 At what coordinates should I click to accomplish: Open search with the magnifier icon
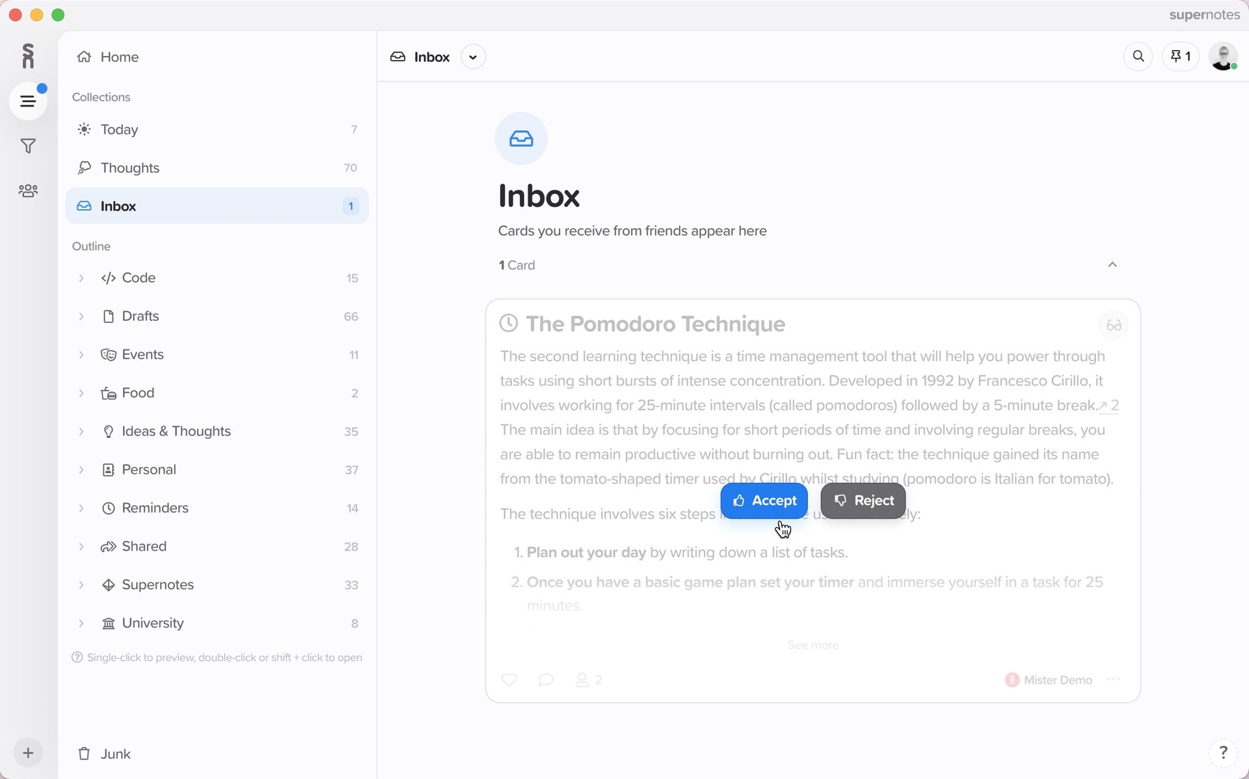(1138, 56)
